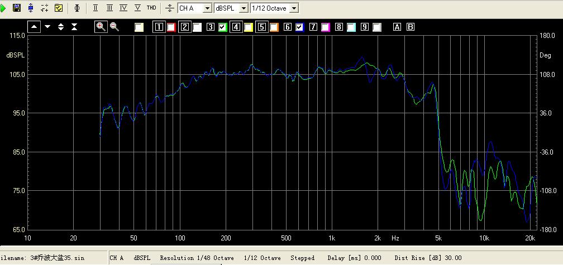The height and width of the screenshot is (265, 563).
Task: Click the THD toolbar button
Action: [x=151, y=8]
